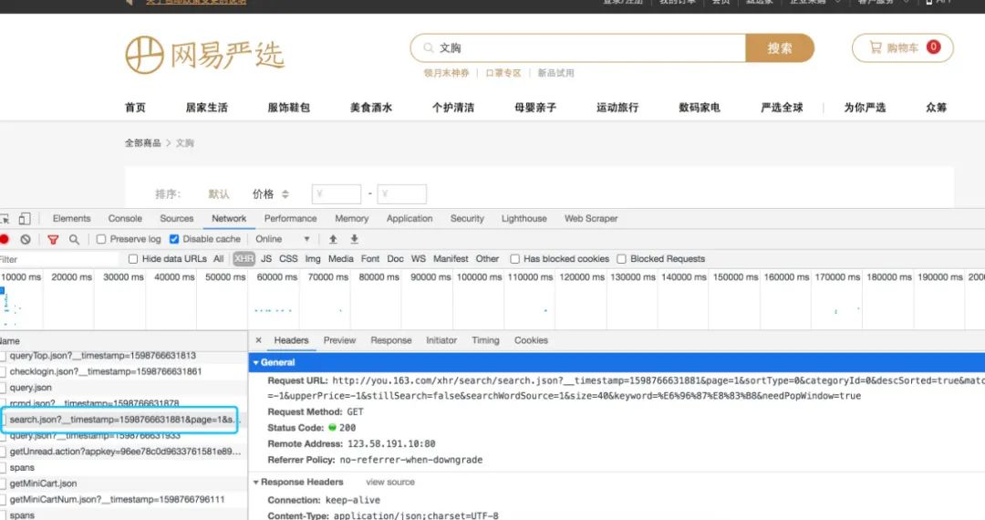Click the record network log button

[5, 239]
